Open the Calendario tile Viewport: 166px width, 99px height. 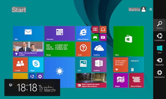point(60,33)
